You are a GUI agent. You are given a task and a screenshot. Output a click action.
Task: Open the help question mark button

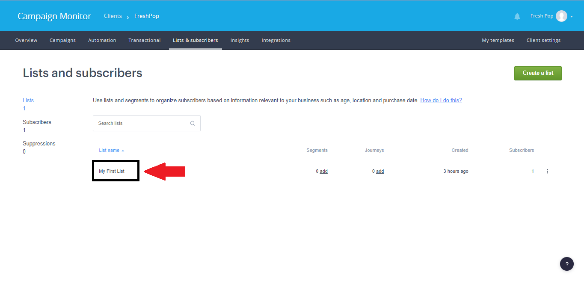tap(567, 264)
